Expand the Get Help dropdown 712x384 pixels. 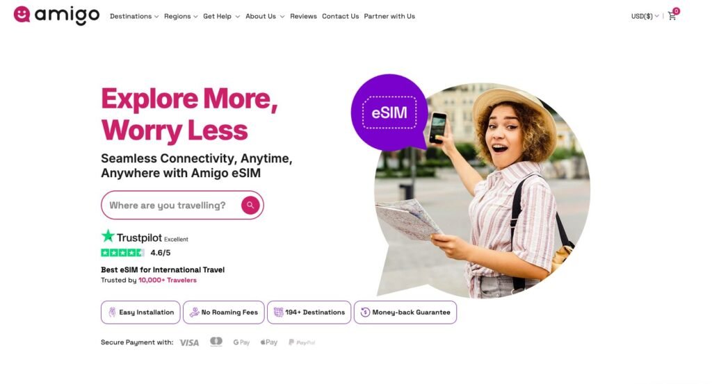221,17
